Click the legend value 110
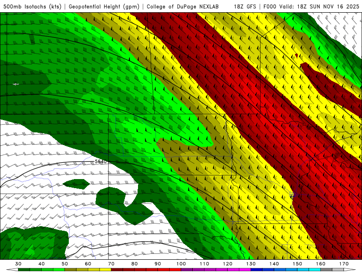Image resolution: width=362 pixels, height=272 pixels. [x=205, y=264]
